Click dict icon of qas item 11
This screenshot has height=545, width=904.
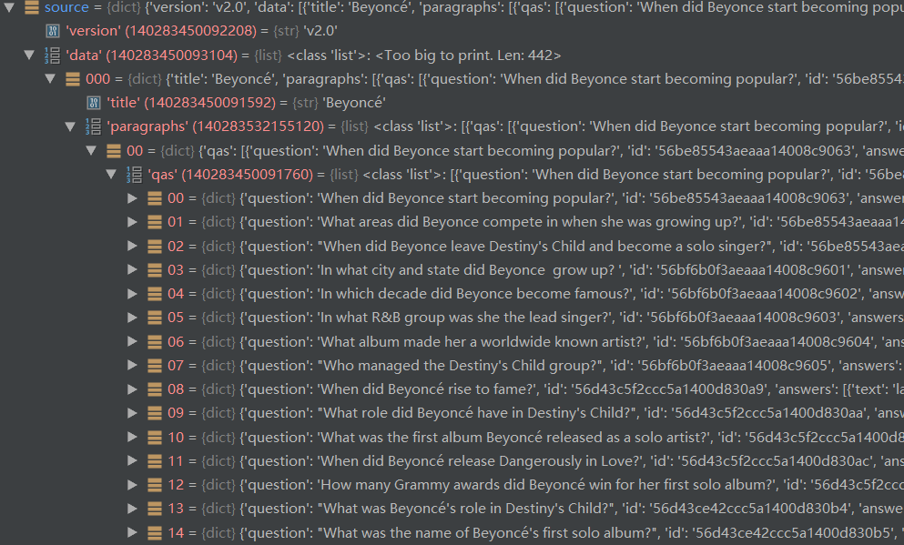tap(155, 461)
